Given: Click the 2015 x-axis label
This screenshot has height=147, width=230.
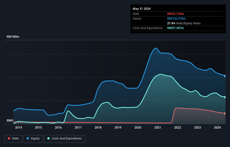Looking at the screenshot, I should pyautogui.click(x=38, y=127).
